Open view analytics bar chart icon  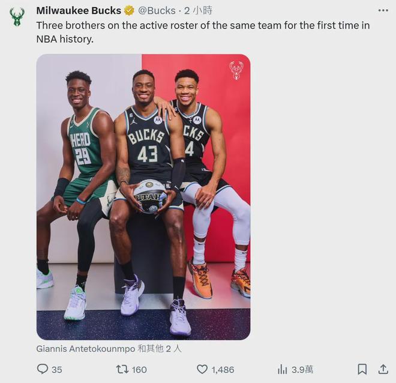click(282, 369)
